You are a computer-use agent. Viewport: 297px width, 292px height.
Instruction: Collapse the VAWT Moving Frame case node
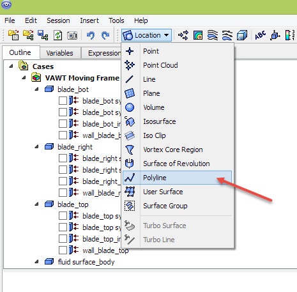[24, 78]
